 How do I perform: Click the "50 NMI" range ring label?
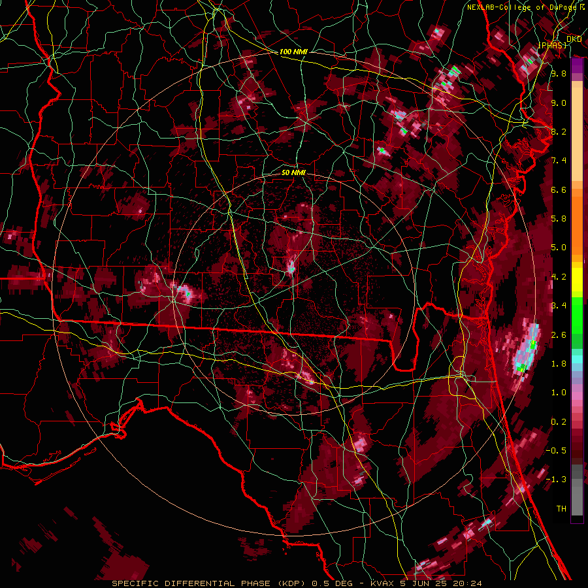(293, 173)
